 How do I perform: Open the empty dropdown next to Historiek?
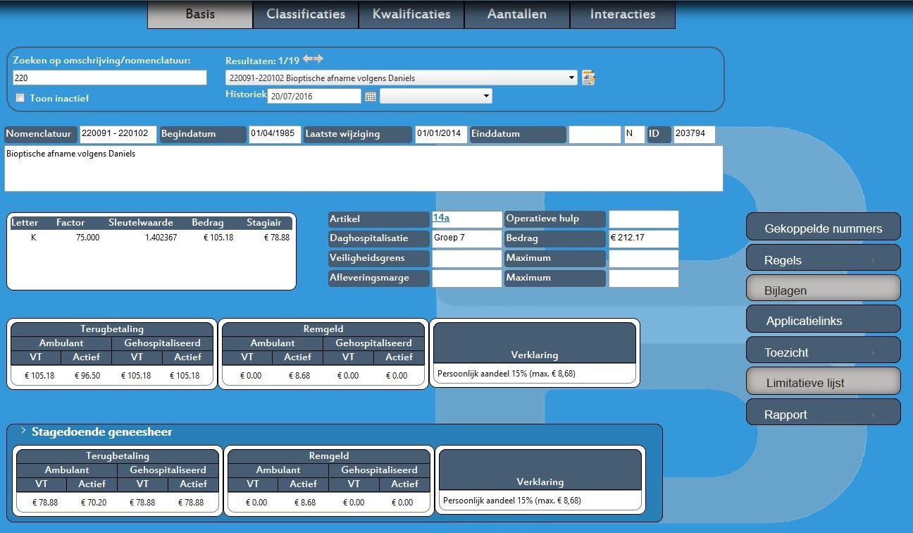click(x=436, y=96)
